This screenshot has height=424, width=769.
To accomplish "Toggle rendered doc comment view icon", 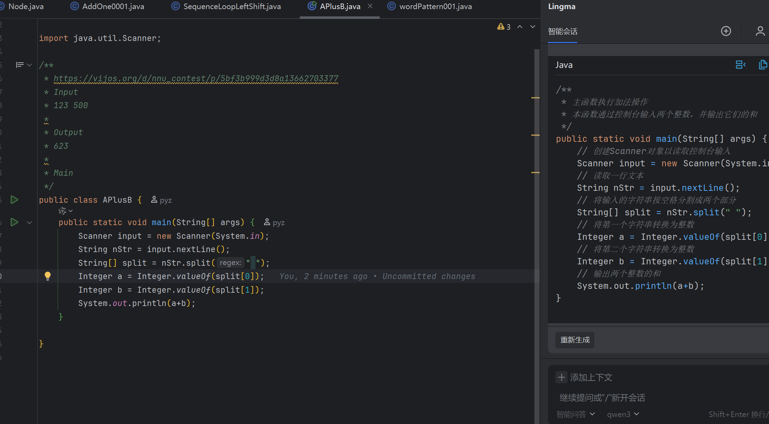I will point(20,65).
